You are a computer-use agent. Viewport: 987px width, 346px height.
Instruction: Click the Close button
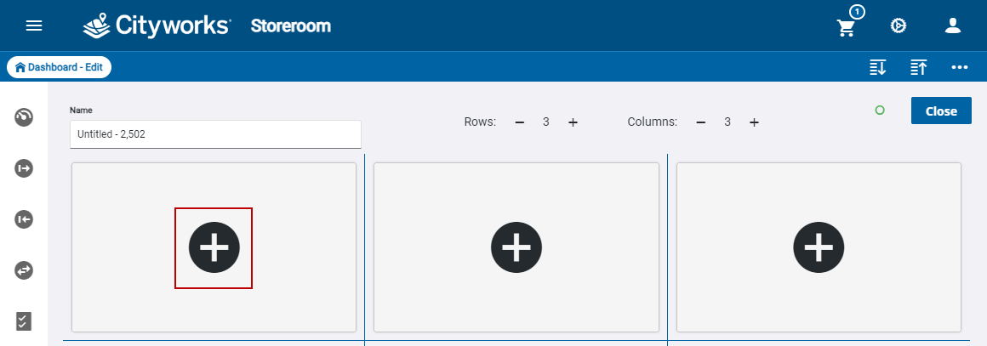coord(941,111)
